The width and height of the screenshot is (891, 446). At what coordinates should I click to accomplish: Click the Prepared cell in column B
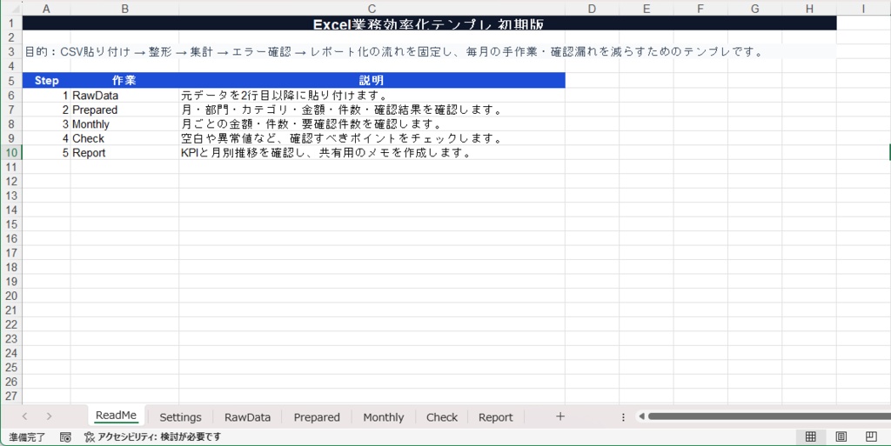(x=124, y=110)
